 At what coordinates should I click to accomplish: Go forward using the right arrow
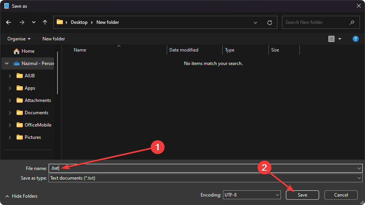pos(22,22)
